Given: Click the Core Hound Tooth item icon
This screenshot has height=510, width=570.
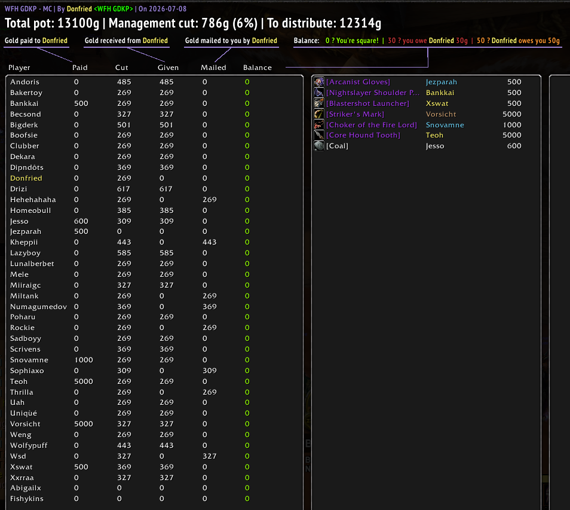Looking at the screenshot, I should pos(319,135).
